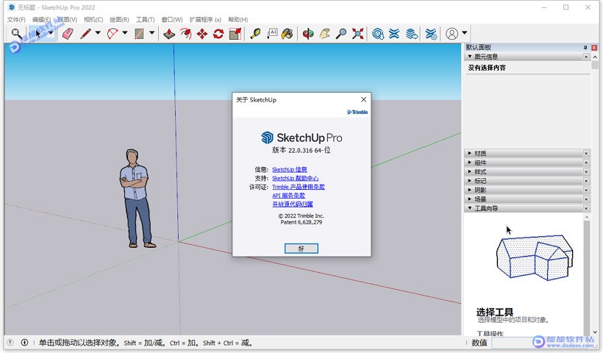603x353 pixels.
Task: Select the Line pencil tool
Action: (85, 34)
